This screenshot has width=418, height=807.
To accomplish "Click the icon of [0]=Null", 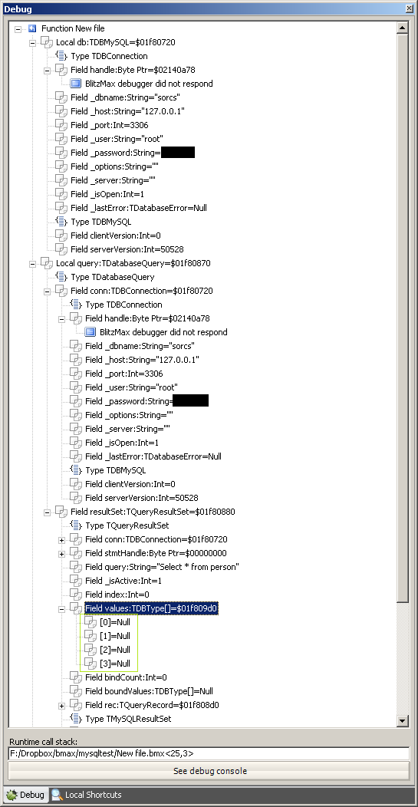I will 90,622.
